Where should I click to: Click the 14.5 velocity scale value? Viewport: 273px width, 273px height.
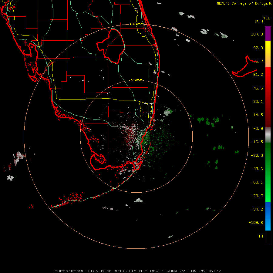(x=258, y=115)
